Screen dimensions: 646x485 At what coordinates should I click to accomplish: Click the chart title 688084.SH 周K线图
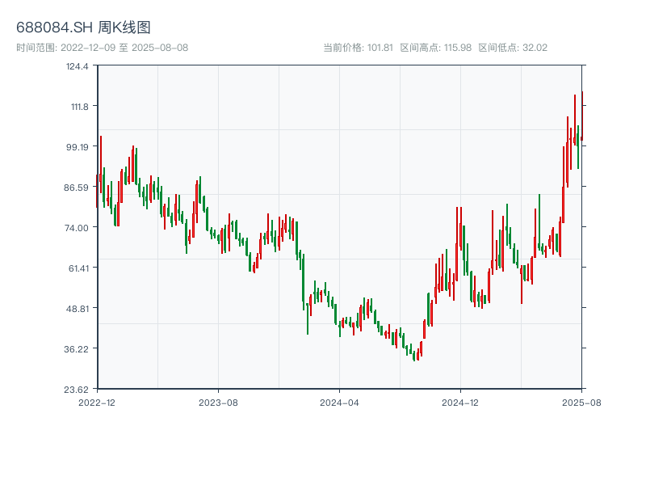pyautogui.click(x=83, y=27)
